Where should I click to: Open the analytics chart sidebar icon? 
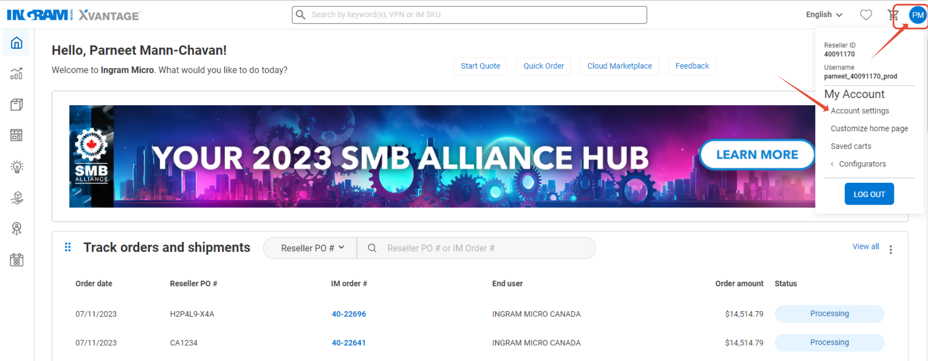coord(17,74)
